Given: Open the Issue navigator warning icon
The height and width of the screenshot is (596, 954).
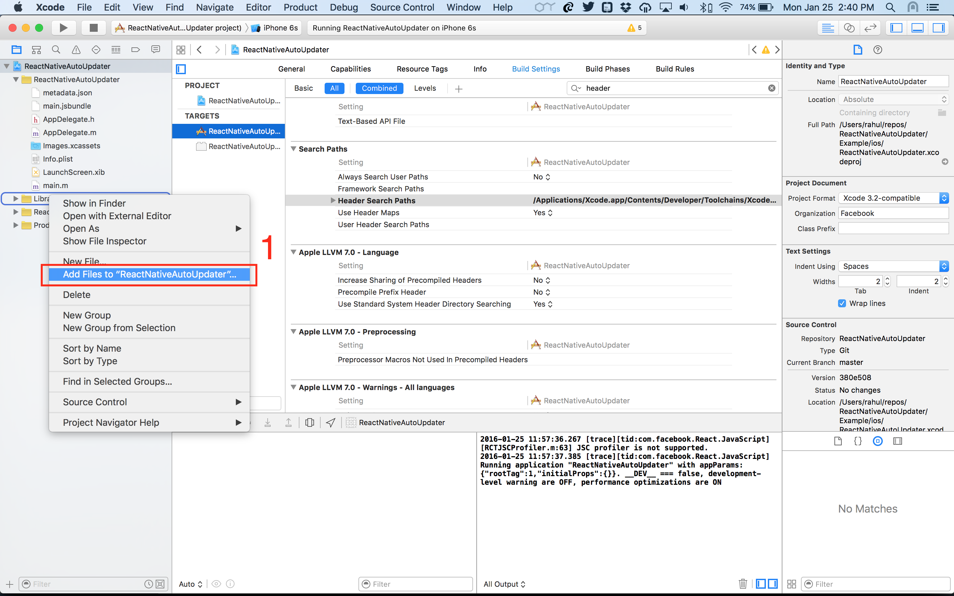Looking at the screenshot, I should (x=76, y=50).
